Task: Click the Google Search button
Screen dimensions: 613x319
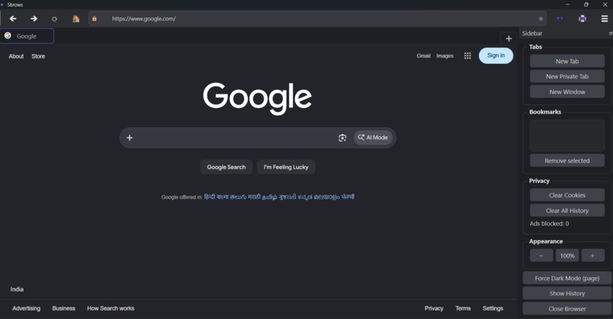Action: pyautogui.click(x=226, y=167)
